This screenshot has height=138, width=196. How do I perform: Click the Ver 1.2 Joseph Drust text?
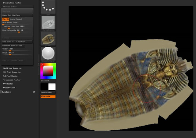point(13,61)
